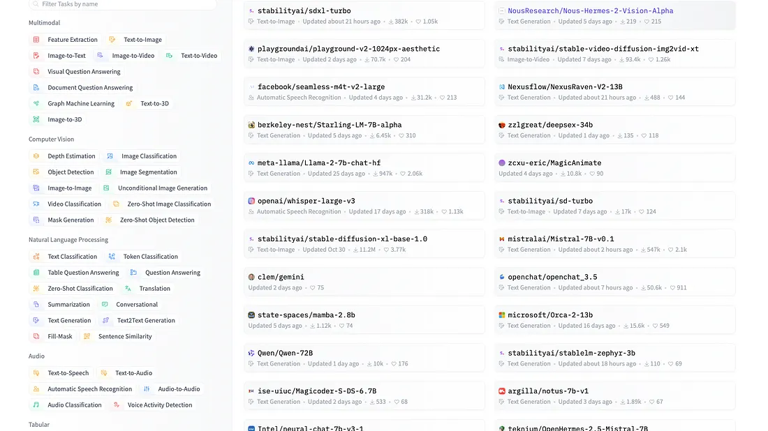Click the Visual Question Answering icon

(x=36, y=71)
